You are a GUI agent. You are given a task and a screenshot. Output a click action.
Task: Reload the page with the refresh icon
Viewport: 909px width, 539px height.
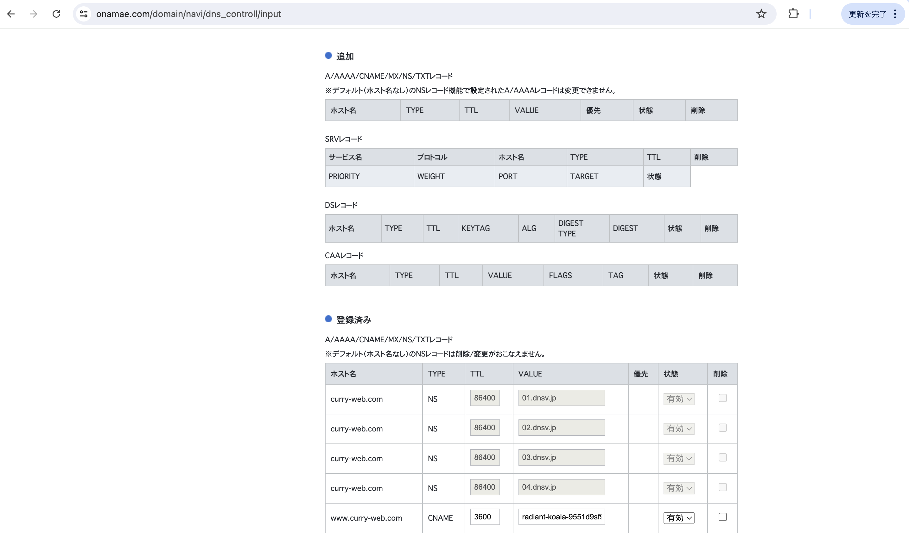click(56, 14)
